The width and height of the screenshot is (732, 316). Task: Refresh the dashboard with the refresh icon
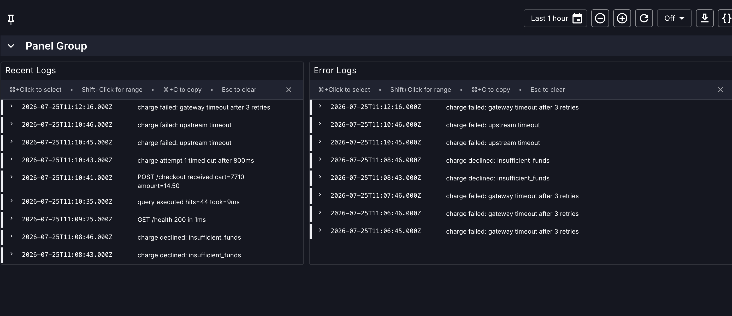(644, 19)
